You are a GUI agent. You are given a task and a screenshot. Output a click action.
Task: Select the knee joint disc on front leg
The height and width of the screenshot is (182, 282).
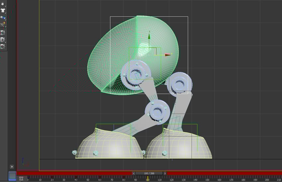click(x=158, y=112)
